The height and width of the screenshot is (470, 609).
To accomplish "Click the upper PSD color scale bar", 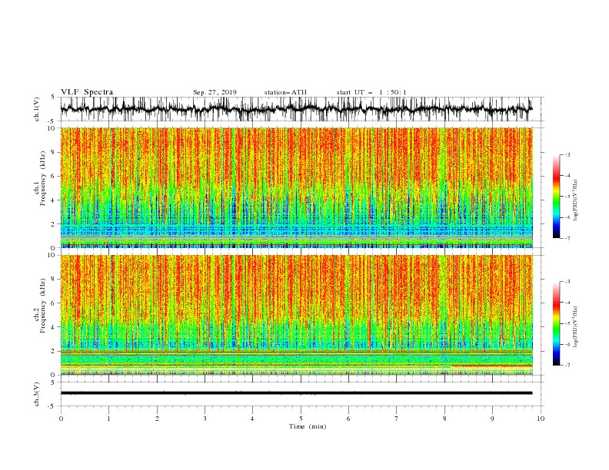I will tap(556, 197).
